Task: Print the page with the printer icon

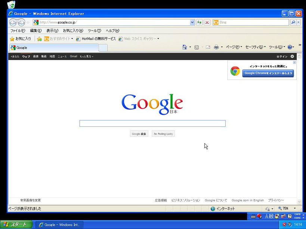Action: pyautogui.click(x=216, y=47)
